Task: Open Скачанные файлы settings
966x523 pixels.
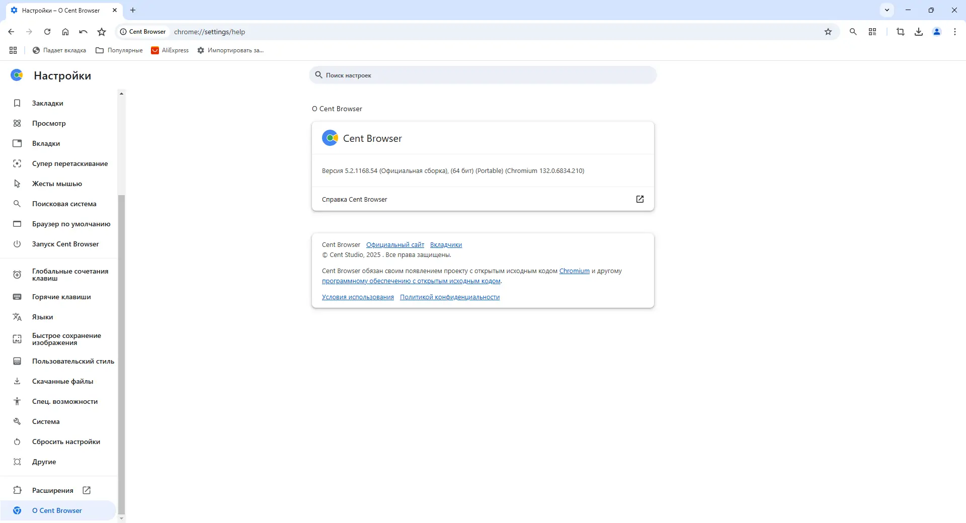Action: (58, 381)
